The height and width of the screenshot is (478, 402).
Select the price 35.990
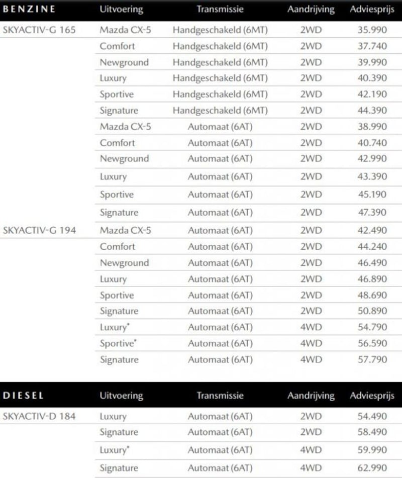[x=372, y=30]
